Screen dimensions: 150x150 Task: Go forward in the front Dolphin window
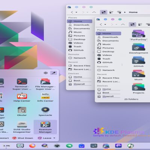tap(112, 24)
